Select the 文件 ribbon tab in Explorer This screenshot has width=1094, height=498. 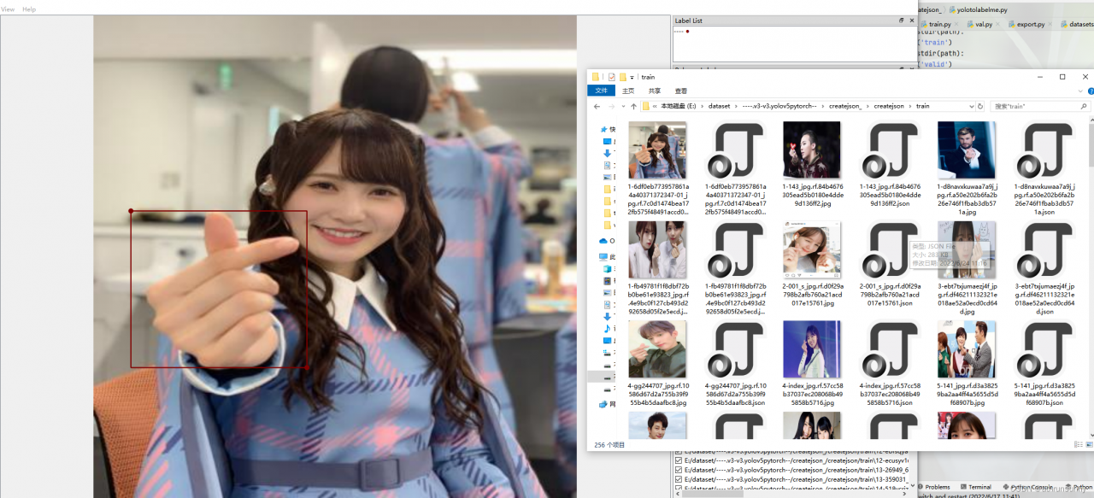point(602,91)
